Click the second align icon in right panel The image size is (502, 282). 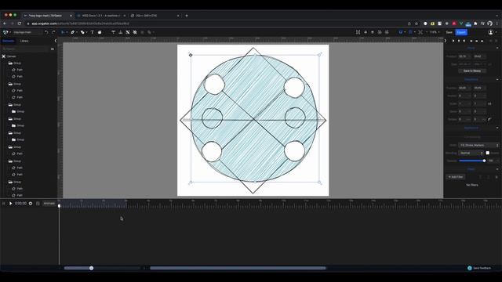pyautogui.click(x=459, y=41)
